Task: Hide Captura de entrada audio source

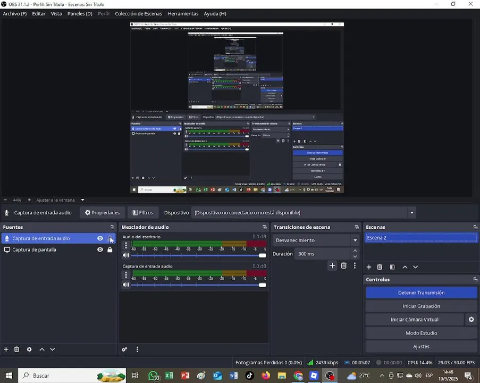Action: (x=100, y=238)
